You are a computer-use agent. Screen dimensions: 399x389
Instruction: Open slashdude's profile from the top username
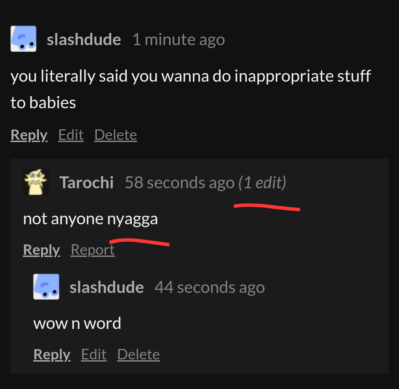(84, 39)
